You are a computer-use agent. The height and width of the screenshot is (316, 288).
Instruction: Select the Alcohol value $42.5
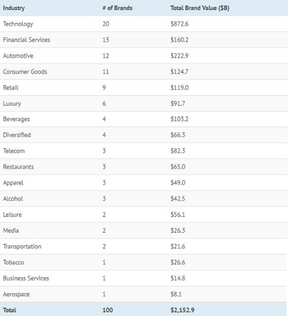178,199
